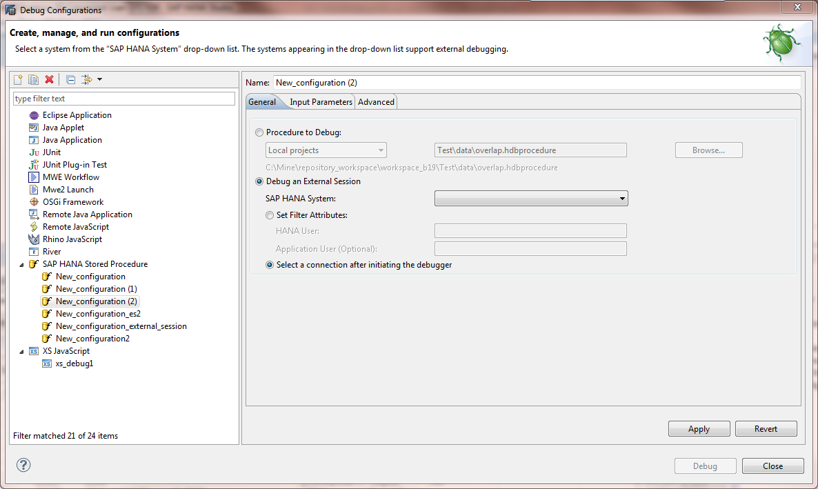Click the Revert button
Viewport: 818px width, 489px height.
coord(766,429)
